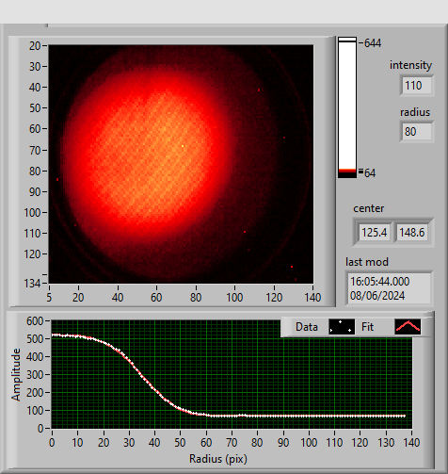Screen dimensions: 448x474
Task: Click the white region of the color scale bar
Action: coord(347,106)
